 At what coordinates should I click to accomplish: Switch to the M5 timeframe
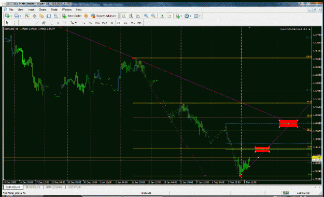pos(90,22)
